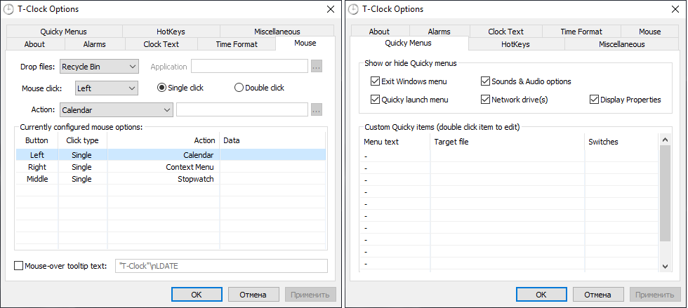Viewport: 688px width, 308px height.
Task: Open Miscellaneous tab in left window
Action: [277, 32]
